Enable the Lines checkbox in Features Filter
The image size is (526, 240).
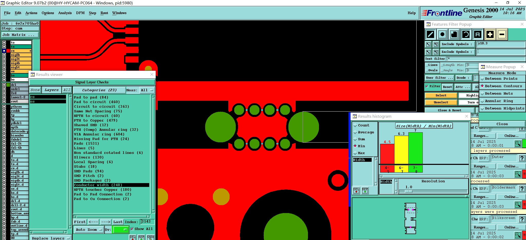[x=427, y=65]
